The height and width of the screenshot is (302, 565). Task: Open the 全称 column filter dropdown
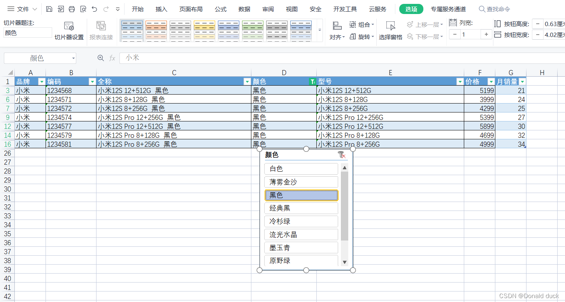click(x=247, y=82)
